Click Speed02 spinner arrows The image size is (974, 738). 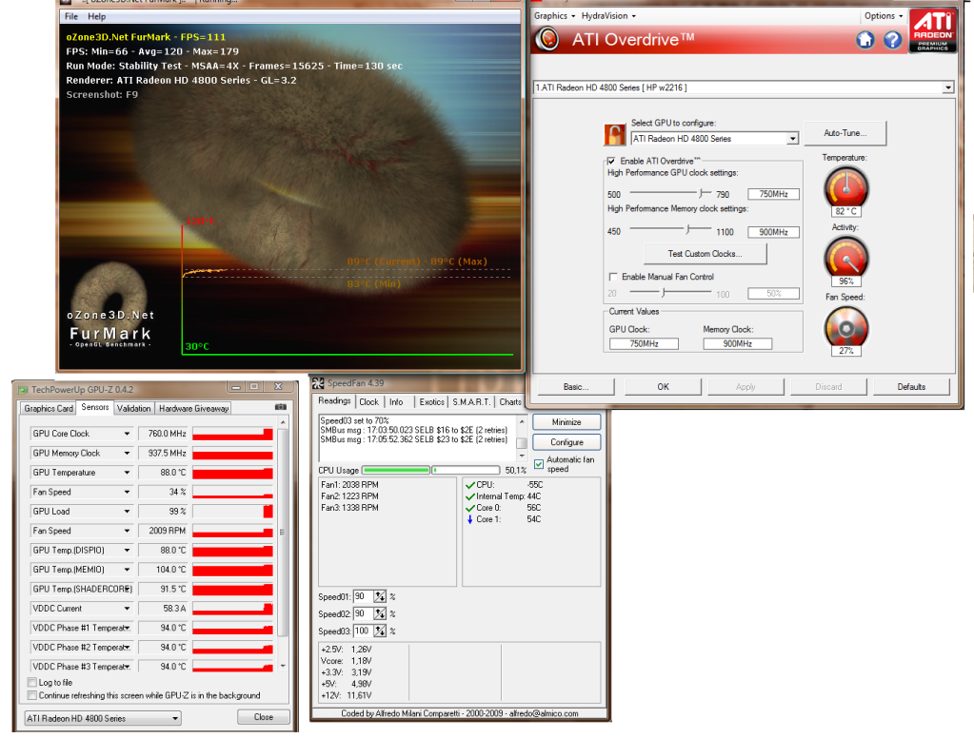[x=380, y=613]
